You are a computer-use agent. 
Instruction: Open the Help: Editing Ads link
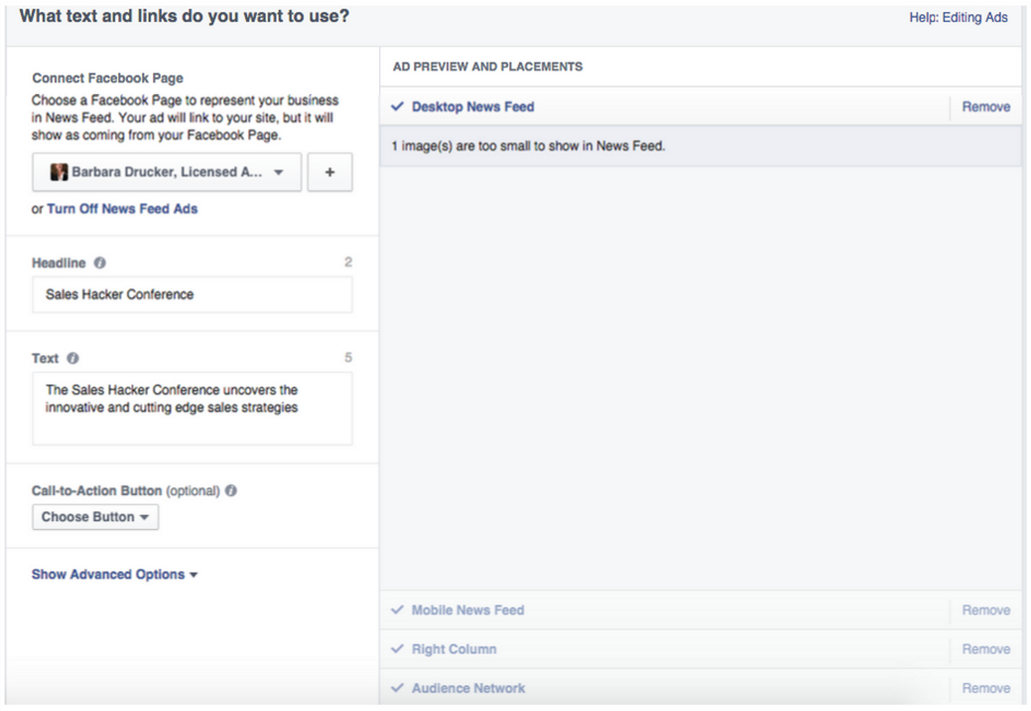pos(958,18)
